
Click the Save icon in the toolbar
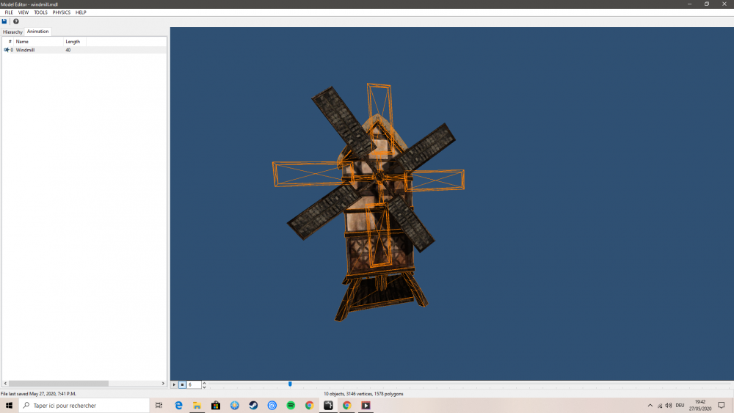click(x=4, y=21)
